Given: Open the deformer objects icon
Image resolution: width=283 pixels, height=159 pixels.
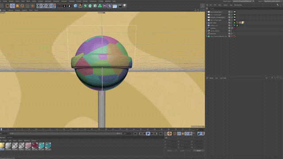Looking at the screenshot, I should 110,6.
